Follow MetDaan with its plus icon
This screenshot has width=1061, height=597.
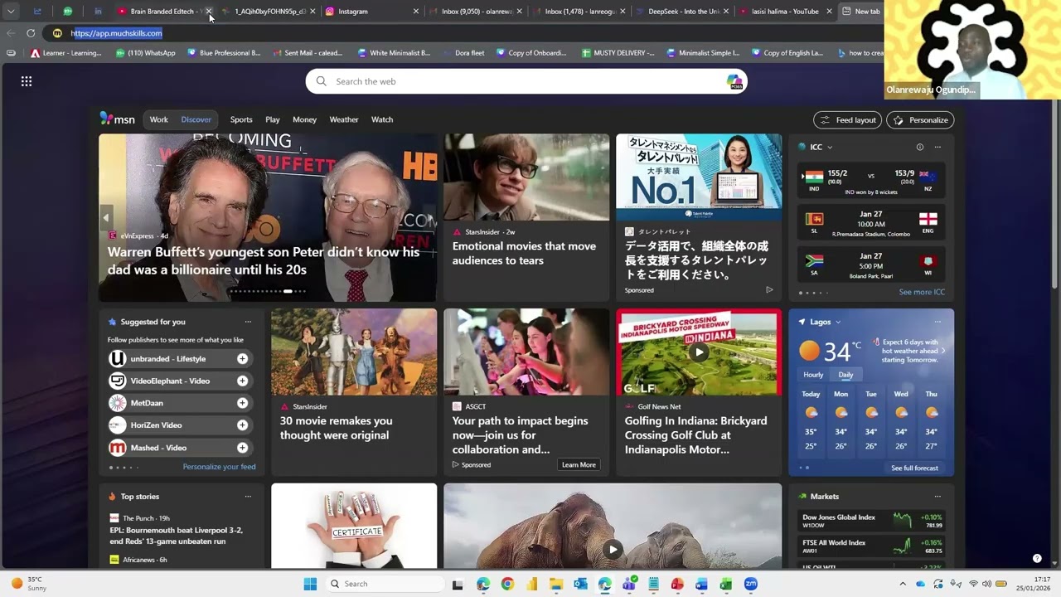coord(242,403)
